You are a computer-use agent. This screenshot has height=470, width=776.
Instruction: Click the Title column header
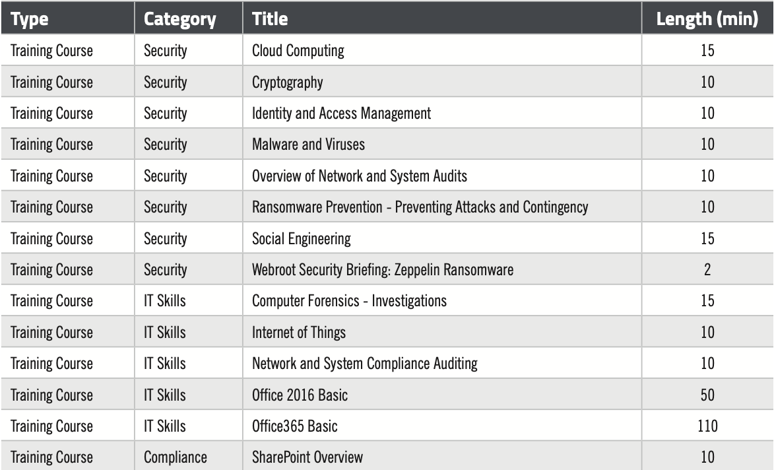point(270,19)
